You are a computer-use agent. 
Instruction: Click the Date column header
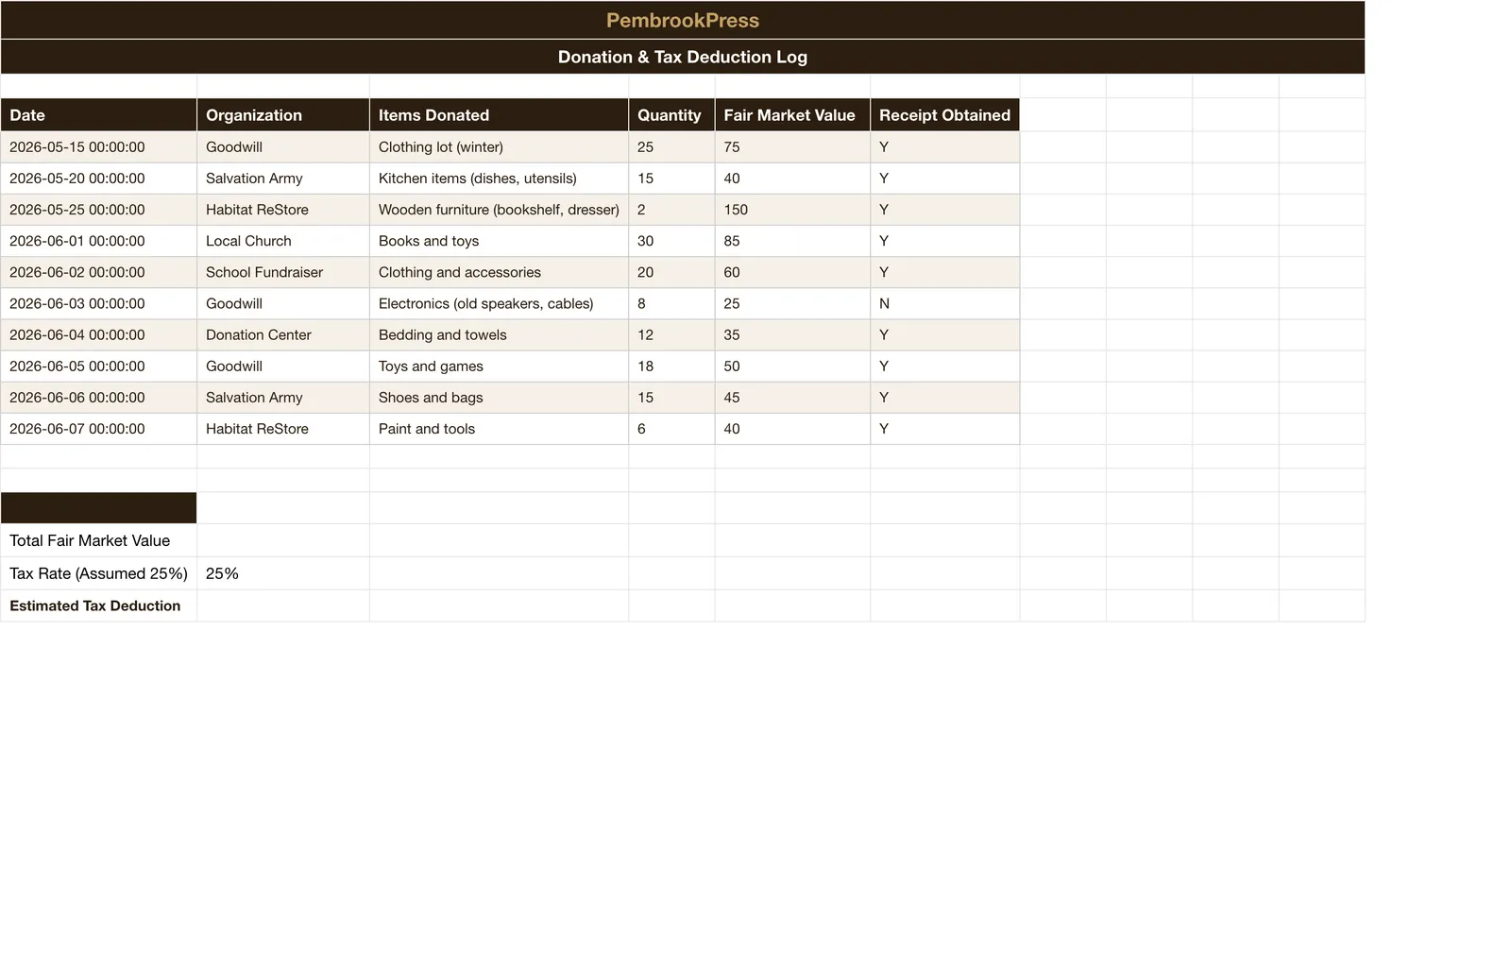(98, 115)
